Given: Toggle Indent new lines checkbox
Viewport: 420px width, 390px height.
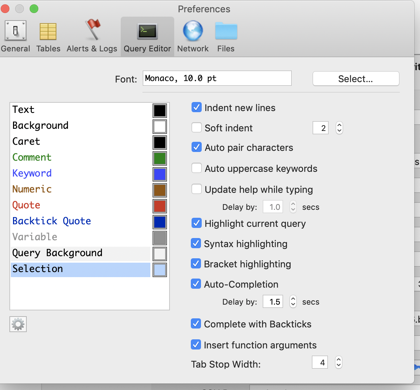Looking at the screenshot, I should (x=197, y=107).
